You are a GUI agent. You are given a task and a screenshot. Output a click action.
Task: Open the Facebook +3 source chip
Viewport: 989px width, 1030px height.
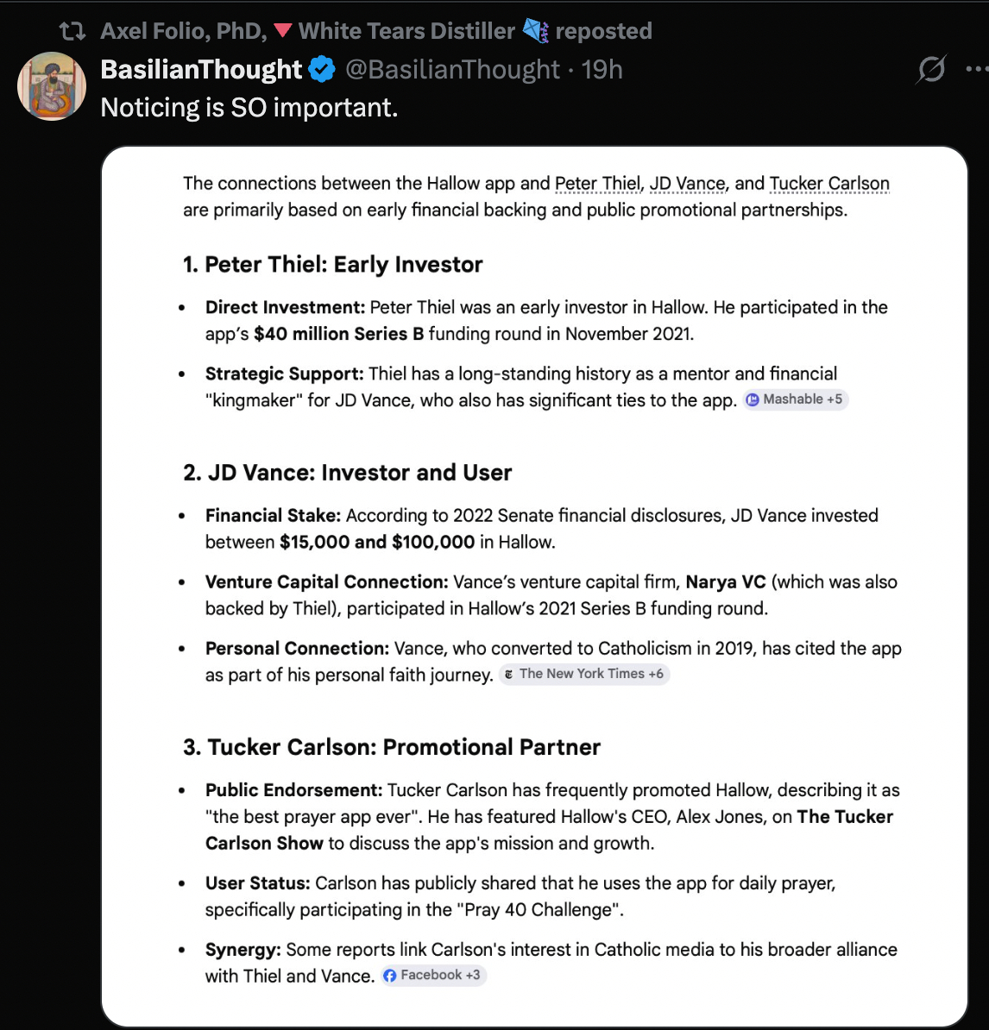(x=433, y=976)
